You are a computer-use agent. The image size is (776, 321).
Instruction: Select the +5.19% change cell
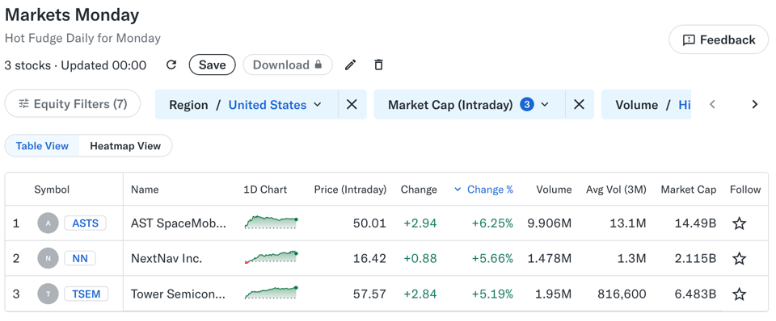(492, 294)
